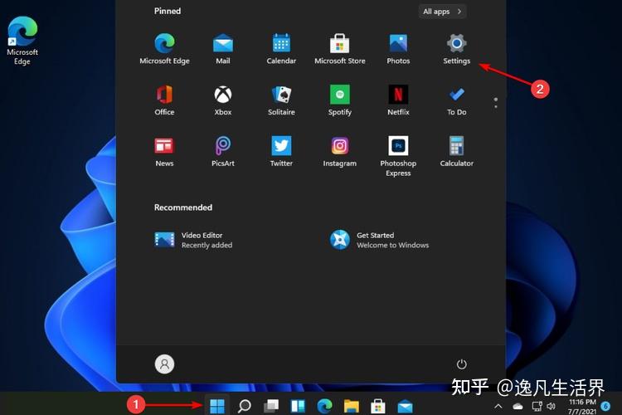The height and width of the screenshot is (415, 622).
Task: Open File Explorer from taskbar
Action: click(351, 406)
